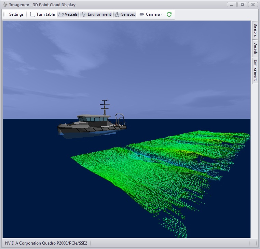The height and width of the screenshot is (249, 260).
Task: Click the Camera video icon in toolbar
Action: (x=142, y=14)
